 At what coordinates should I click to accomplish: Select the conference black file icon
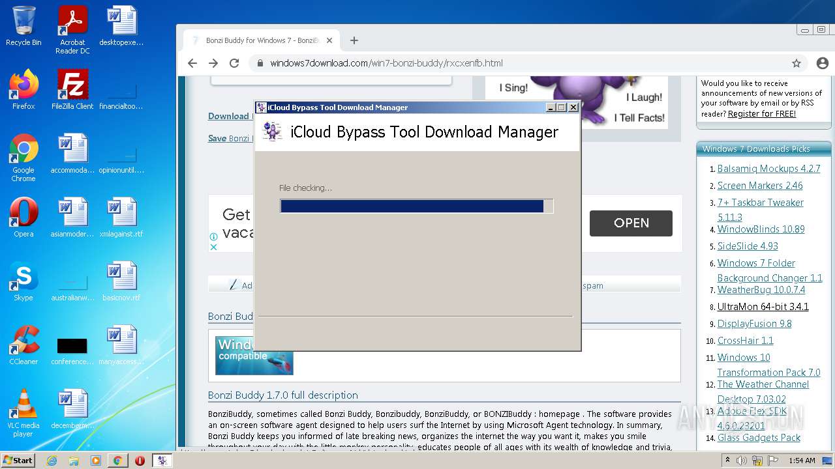(72, 350)
